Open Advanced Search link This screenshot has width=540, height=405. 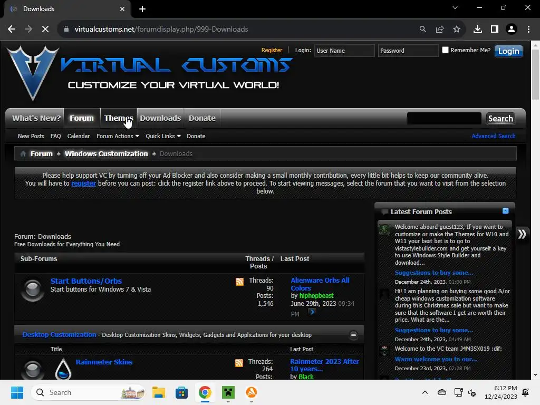(x=494, y=136)
